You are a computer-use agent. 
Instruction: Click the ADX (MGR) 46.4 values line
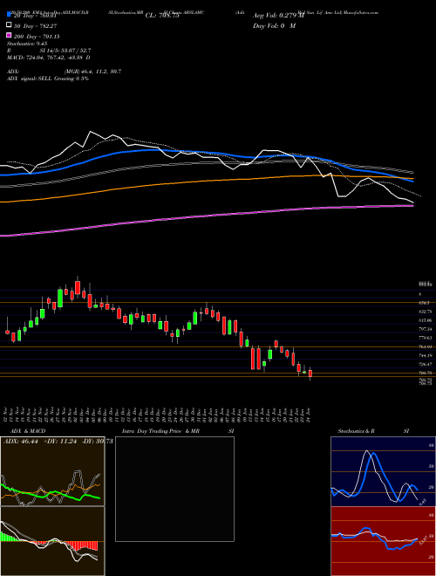pos(65,72)
